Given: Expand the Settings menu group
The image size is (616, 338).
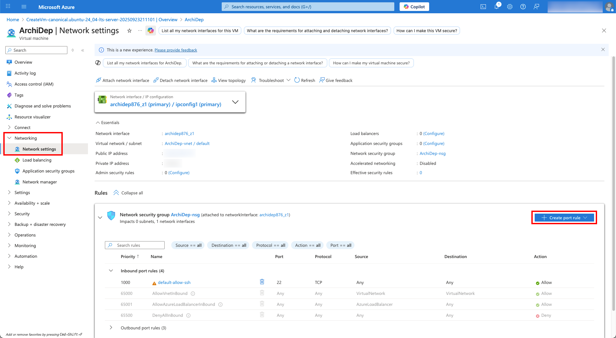Looking at the screenshot, I should (x=22, y=192).
